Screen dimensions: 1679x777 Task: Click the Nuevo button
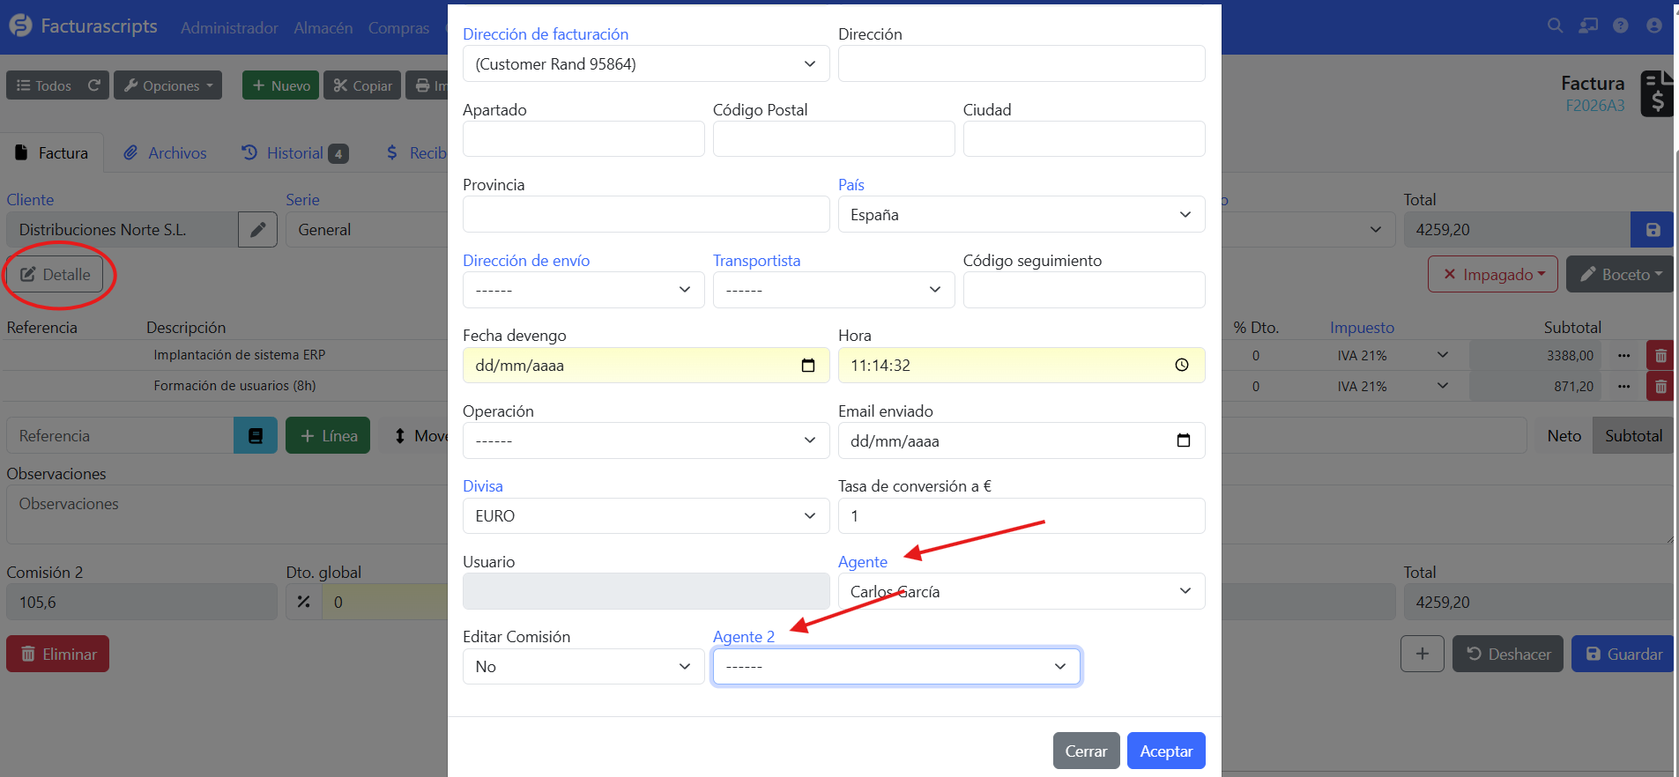point(280,85)
